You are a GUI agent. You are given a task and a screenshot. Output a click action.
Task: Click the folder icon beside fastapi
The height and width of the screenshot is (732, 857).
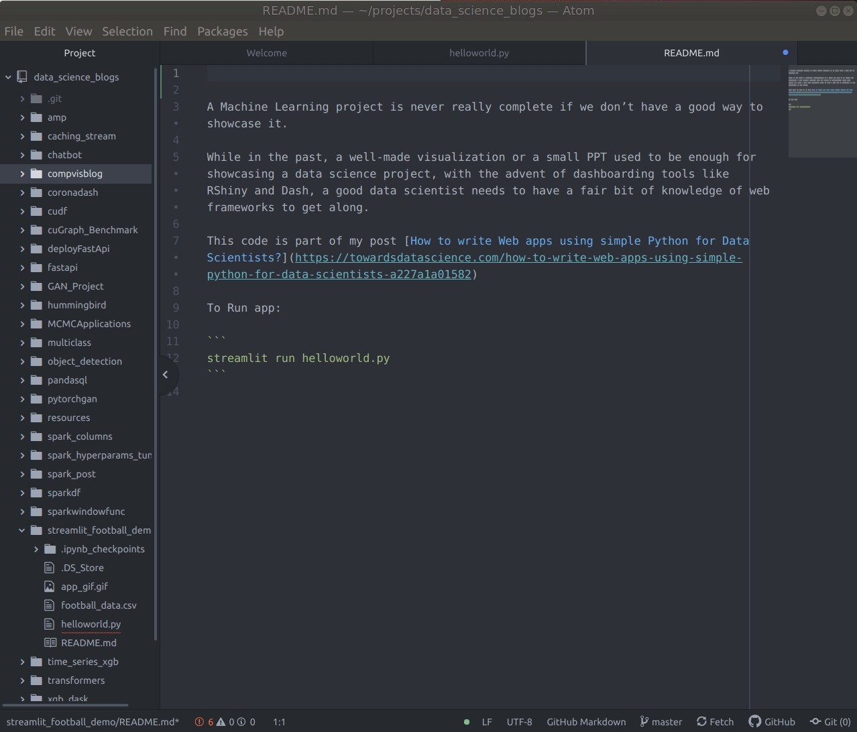point(36,267)
